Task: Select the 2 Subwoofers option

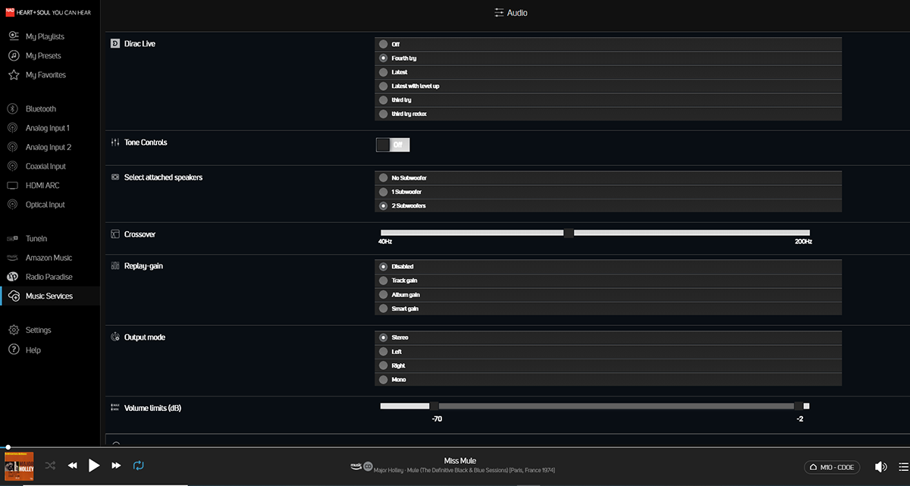Action: (608, 206)
